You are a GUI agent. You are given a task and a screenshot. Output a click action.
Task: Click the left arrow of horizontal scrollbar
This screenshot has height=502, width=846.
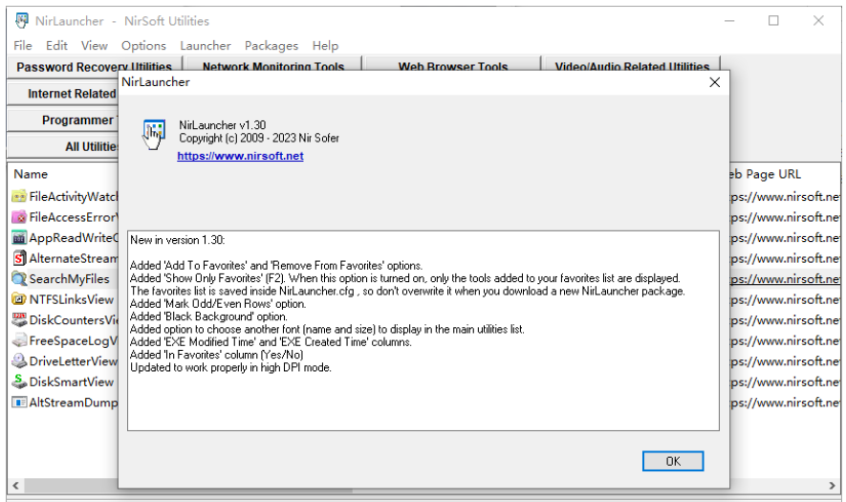pos(13,485)
